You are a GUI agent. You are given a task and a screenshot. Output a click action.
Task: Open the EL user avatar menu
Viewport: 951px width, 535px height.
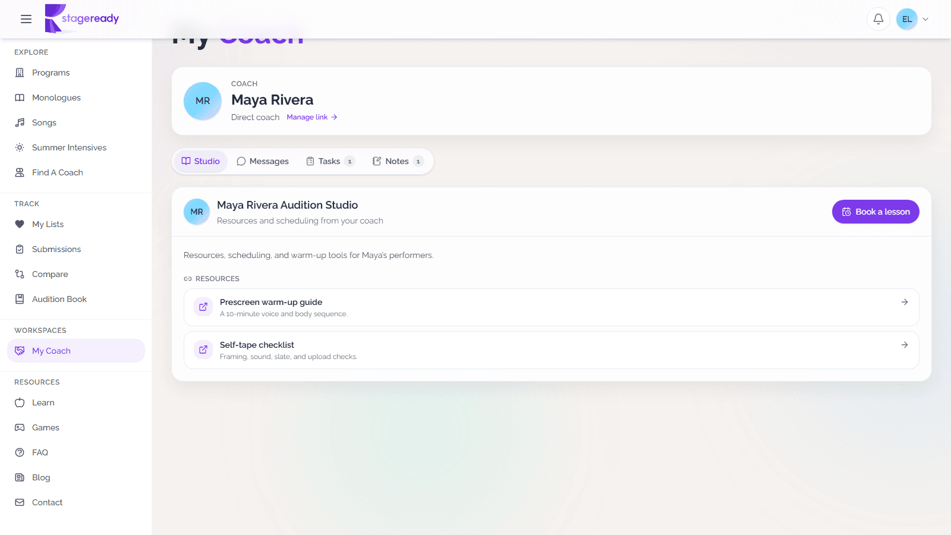(907, 19)
